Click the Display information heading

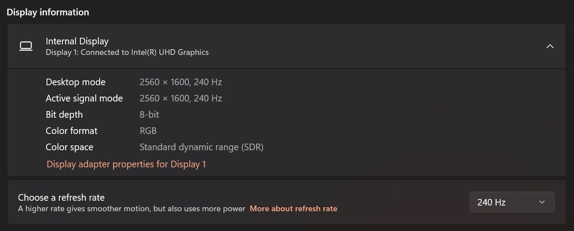[48, 12]
